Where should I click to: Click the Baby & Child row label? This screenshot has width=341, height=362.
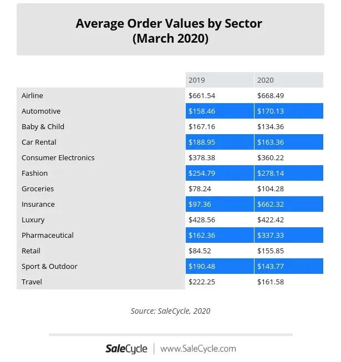pos(43,127)
